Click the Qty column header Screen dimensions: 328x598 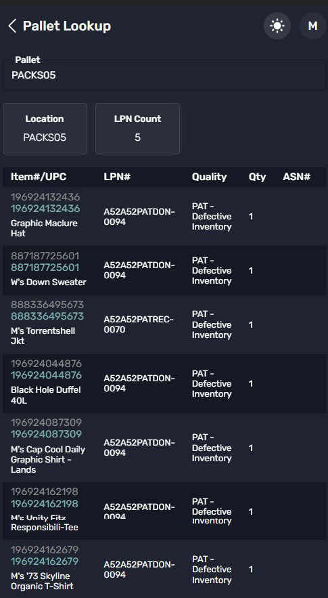click(x=257, y=177)
